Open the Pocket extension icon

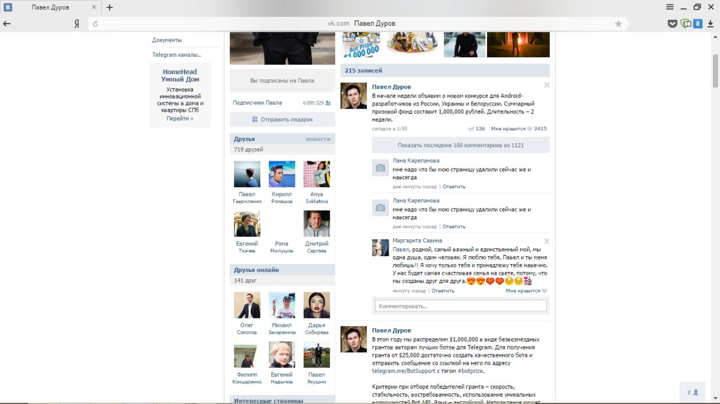[672, 24]
